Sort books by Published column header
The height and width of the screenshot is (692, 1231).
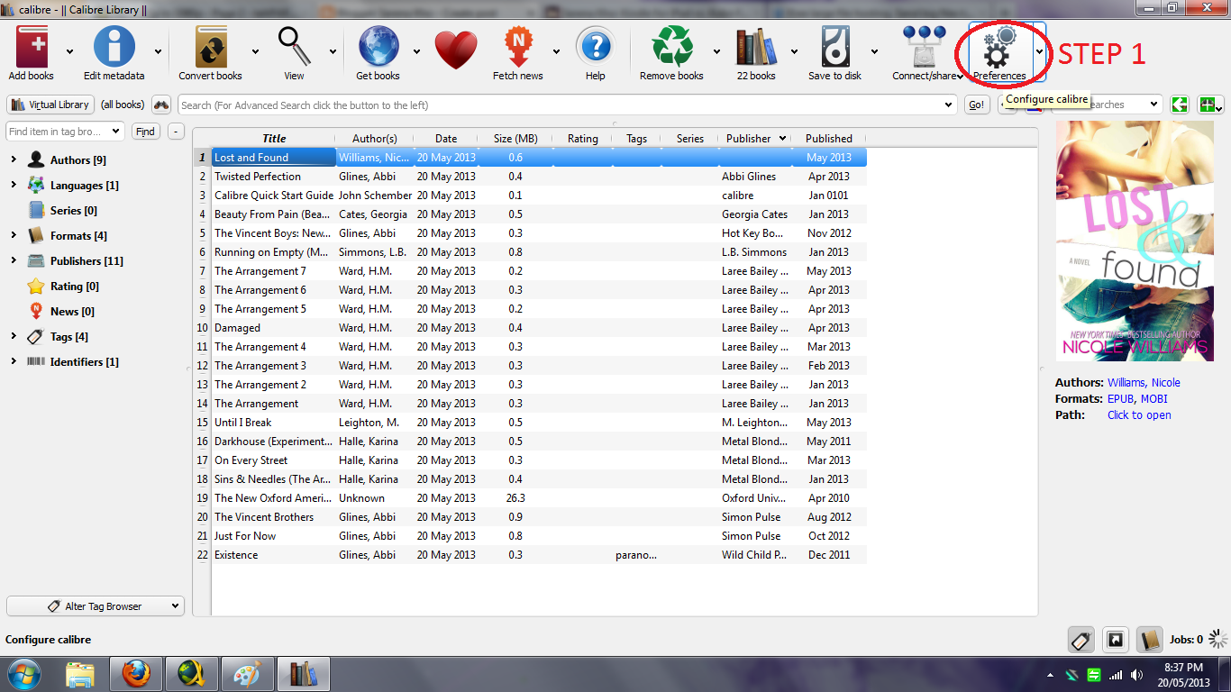829,139
